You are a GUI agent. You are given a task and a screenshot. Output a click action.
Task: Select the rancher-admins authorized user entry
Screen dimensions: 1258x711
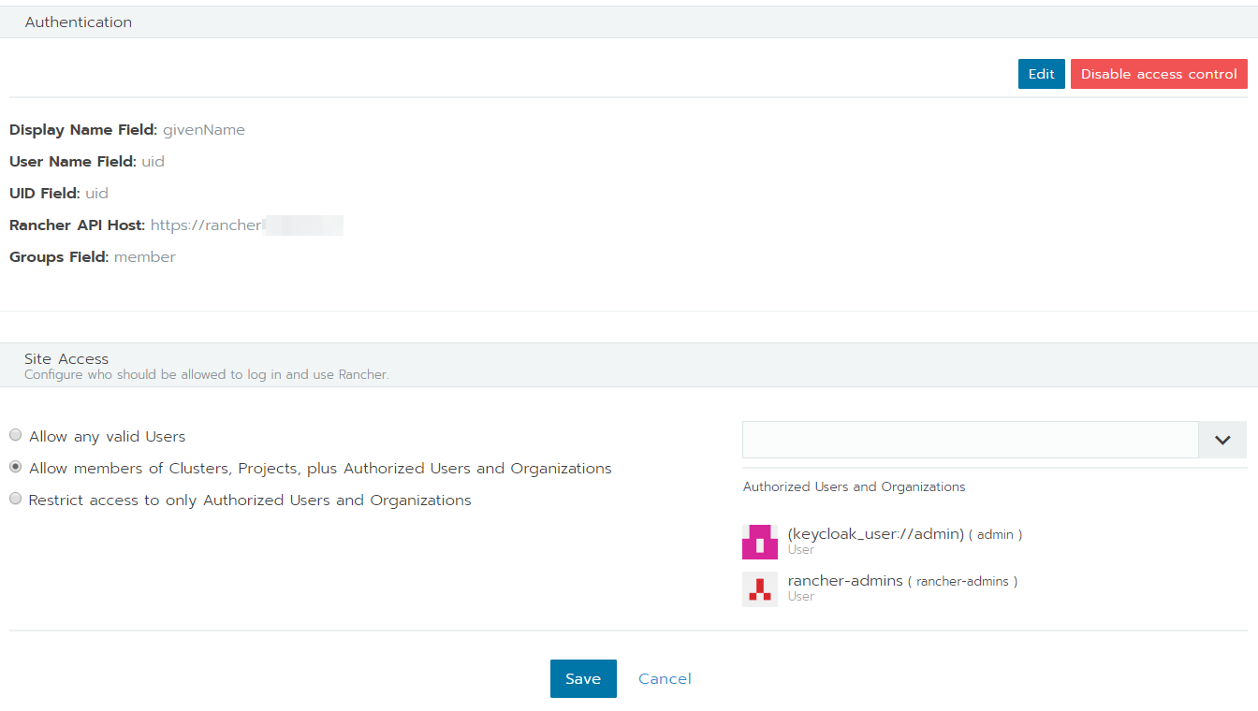tap(844, 580)
